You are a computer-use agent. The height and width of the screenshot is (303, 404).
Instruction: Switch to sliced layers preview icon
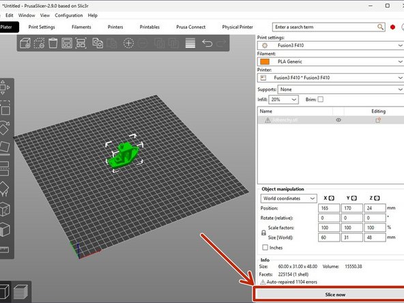tap(20, 292)
